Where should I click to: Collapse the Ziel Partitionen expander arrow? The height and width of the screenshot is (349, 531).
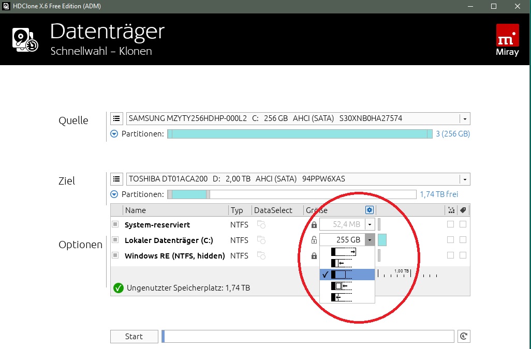114,194
